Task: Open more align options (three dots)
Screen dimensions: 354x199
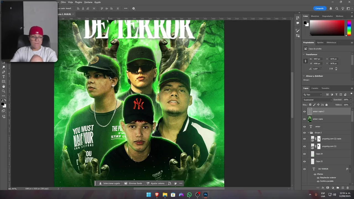Action: [x=126, y=9]
